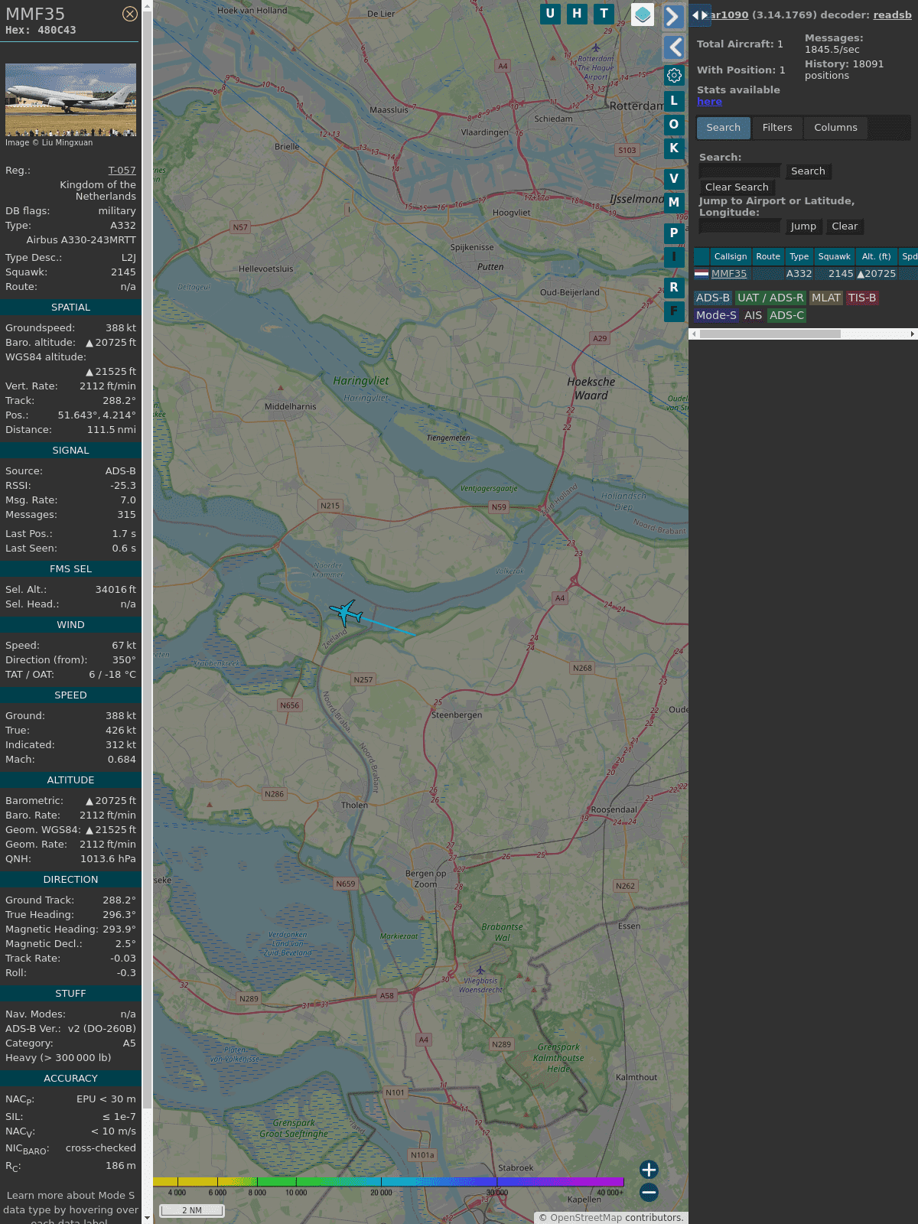Toggle the K sidebar button

coord(674,148)
